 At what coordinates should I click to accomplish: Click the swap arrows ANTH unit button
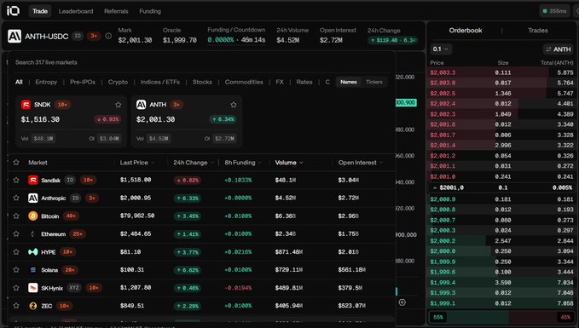point(558,49)
